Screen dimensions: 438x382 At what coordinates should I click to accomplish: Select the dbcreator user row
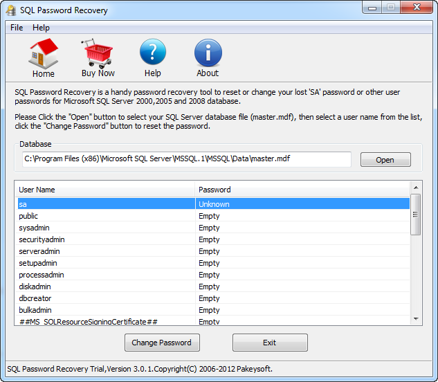(214, 298)
